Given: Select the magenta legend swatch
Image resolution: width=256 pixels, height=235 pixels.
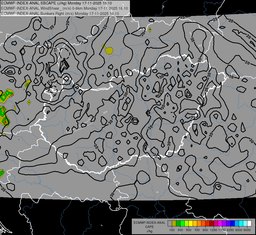Looking at the screenshot, I should [x=220, y=224].
